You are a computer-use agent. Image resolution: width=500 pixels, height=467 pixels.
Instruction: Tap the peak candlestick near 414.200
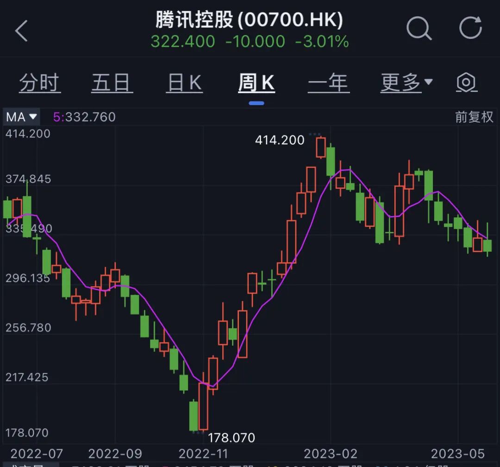click(321, 147)
